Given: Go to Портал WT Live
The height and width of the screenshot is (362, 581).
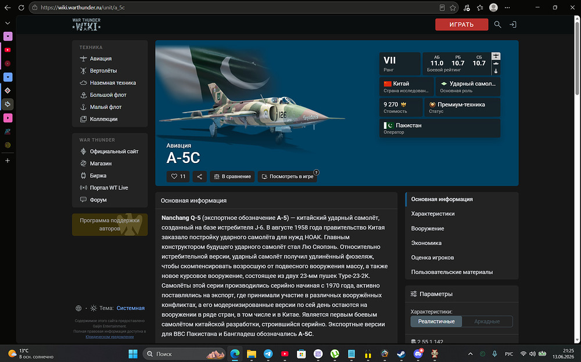Looking at the screenshot, I should coord(110,187).
